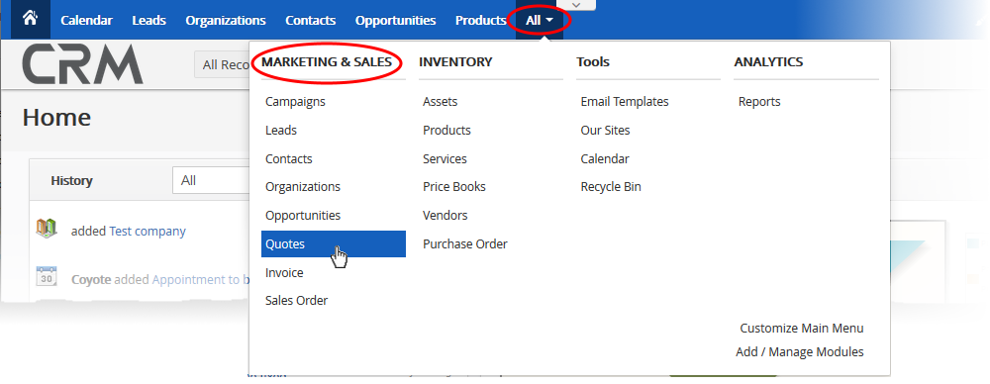This screenshot has height=384, width=990.
Task: Open Reports under Analytics
Action: [759, 102]
